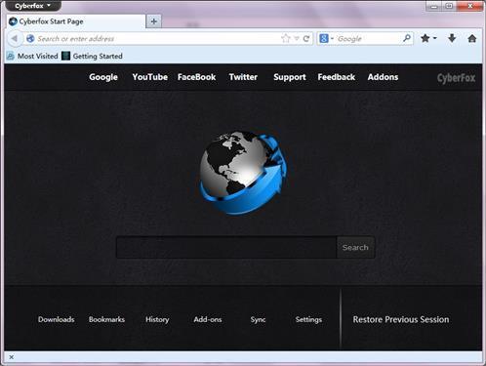The width and height of the screenshot is (486, 366).
Task: Click the CyberFox logo text
Action: point(456,78)
